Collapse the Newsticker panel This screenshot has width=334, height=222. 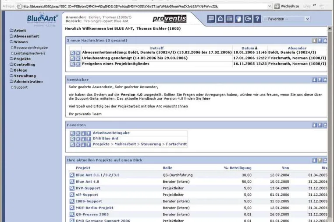coord(325,80)
